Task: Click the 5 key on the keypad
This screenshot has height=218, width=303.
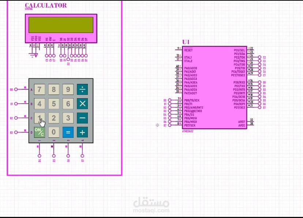Action: (54, 104)
